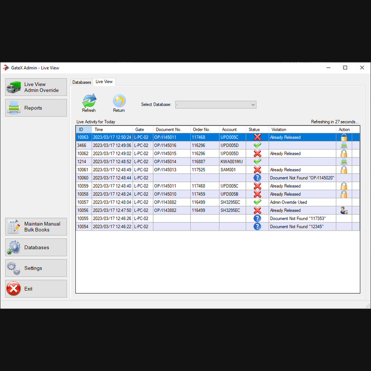Viewport: 371px width, 371px height.
Task: Click the lock icon for row 10059
Action: 344,186
